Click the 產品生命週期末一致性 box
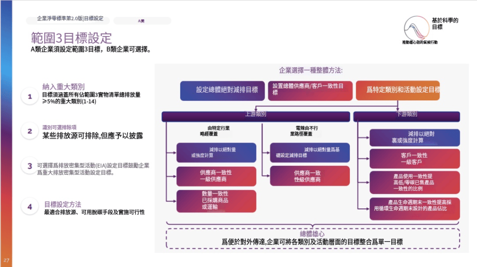477x267 pixels. (414, 208)
